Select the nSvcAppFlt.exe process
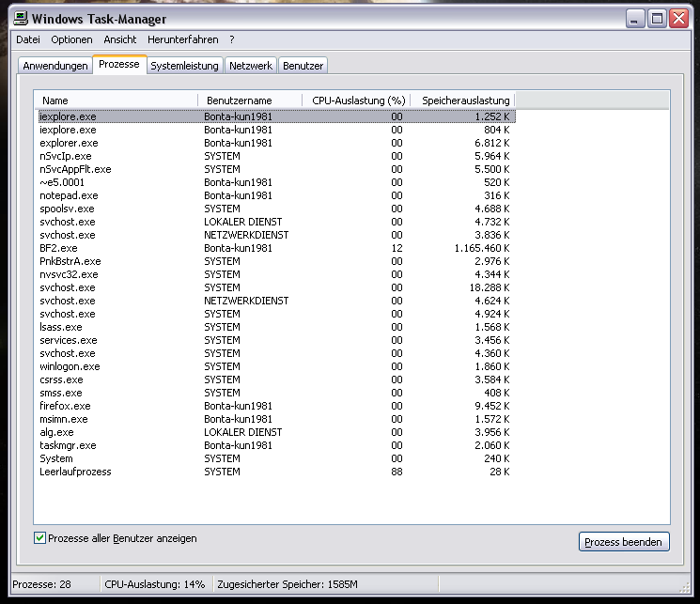 click(x=277, y=169)
